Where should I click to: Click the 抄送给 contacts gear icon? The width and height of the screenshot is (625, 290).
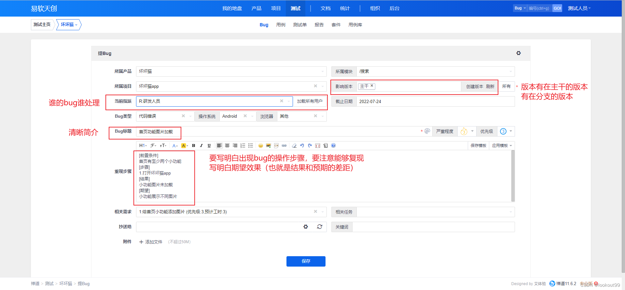coord(306,227)
